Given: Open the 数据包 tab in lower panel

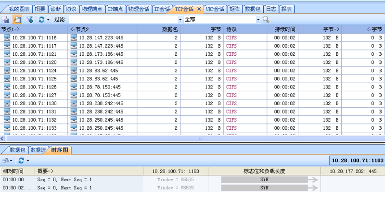Looking at the screenshot, I should (x=17, y=150).
